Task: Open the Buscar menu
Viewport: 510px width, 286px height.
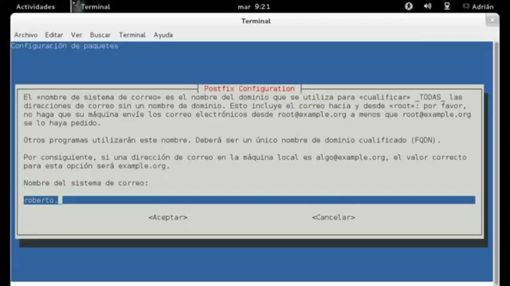Action: tap(100, 35)
